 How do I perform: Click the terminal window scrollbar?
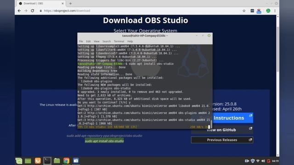pyautogui.click(x=211, y=124)
